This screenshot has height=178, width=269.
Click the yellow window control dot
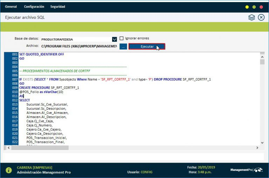(247, 7)
